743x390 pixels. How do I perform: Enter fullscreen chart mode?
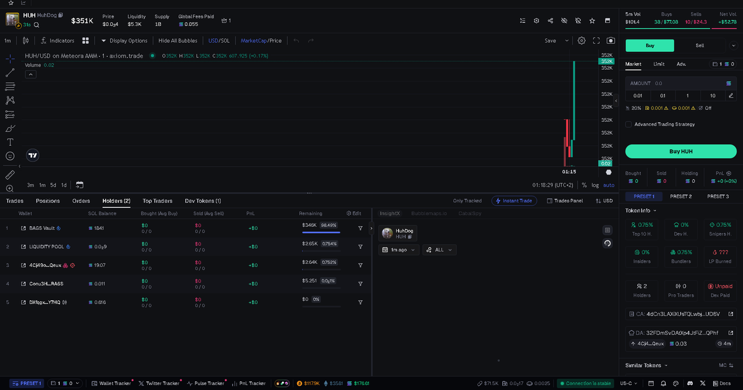point(596,41)
